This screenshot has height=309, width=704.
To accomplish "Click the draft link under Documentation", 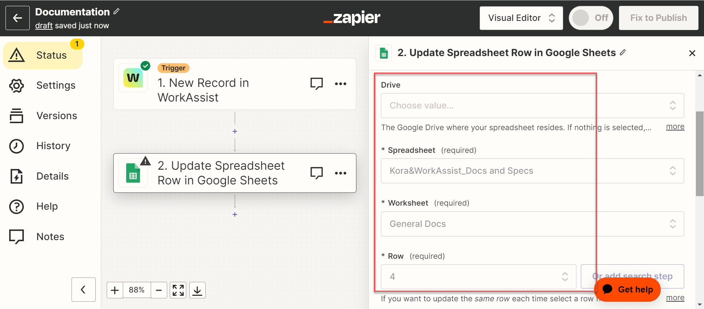I will click(44, 26).
